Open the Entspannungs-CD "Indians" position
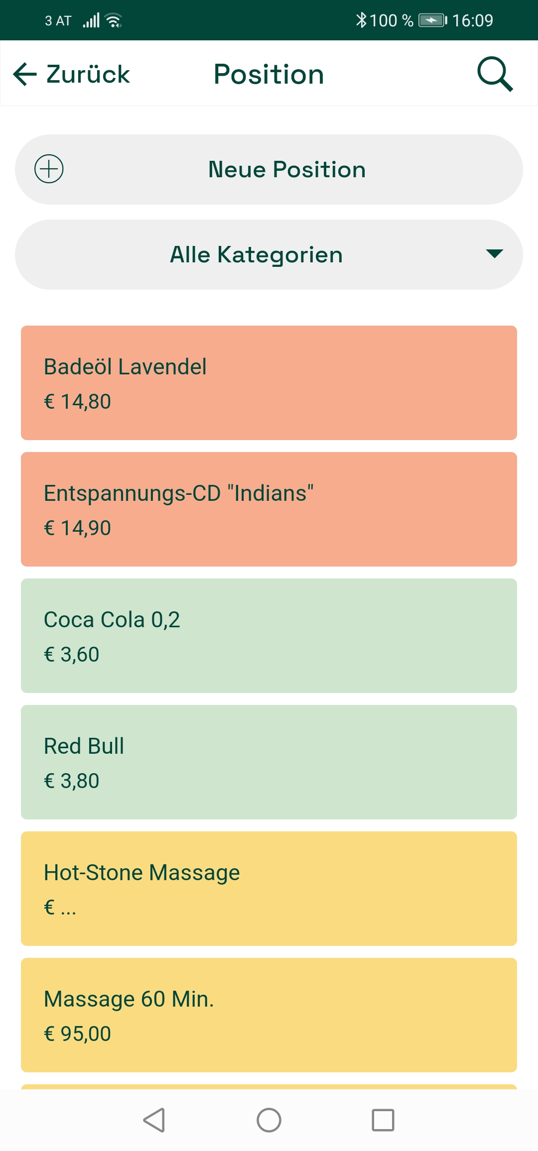Screen dimensions: 538x1151 pos(269,509)
